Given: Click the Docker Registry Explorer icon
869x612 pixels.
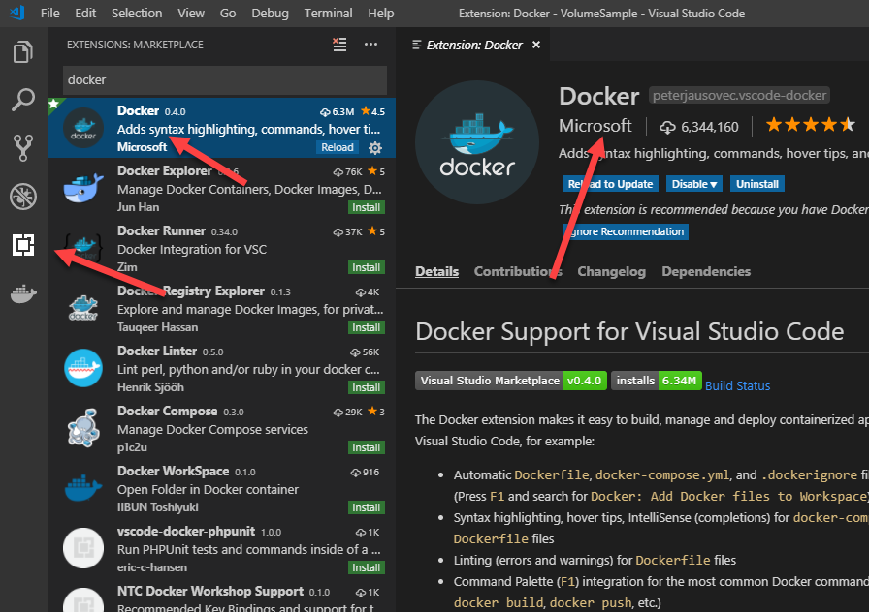Looking at the screenshot, I should pos(83,308).
